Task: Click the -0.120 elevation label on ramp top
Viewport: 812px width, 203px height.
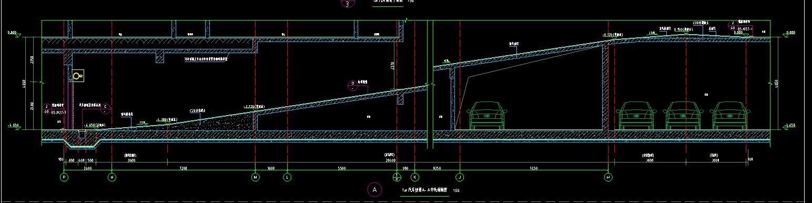Action: (613, 34)
